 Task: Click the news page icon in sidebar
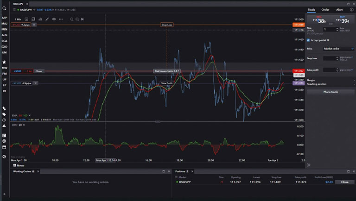click(4, 135)
